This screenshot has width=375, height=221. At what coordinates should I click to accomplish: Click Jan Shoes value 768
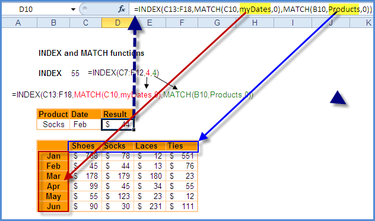[x=85, y=156]
